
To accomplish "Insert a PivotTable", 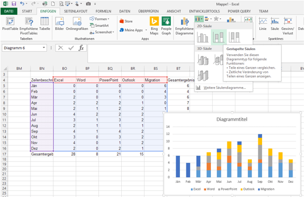I will (10, 24).
